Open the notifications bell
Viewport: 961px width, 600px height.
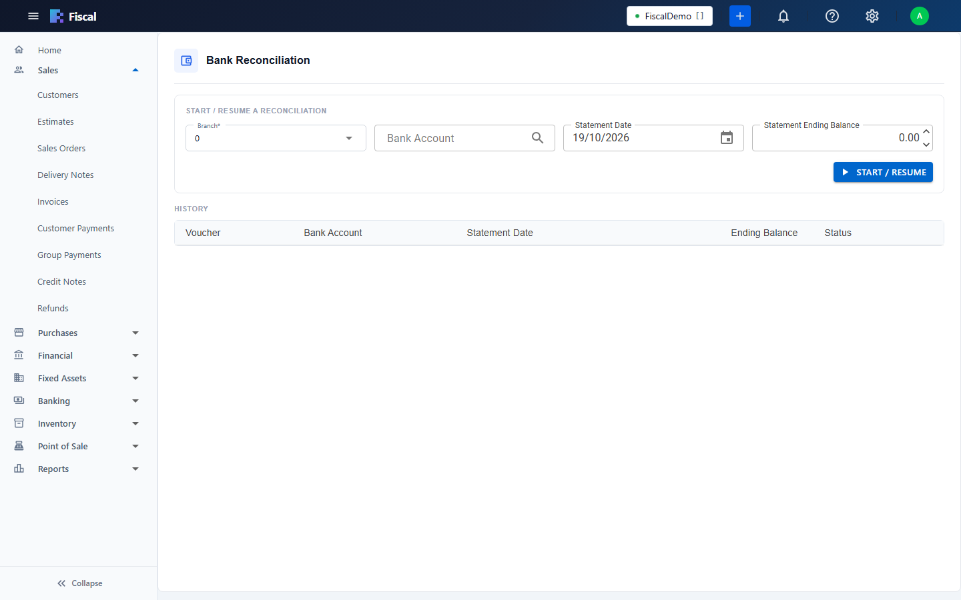tap(783, 16)
